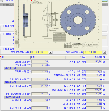Click the 주재료비+스크랩재료비 합계 value 39,239
The height and width of the screenshot is (111, 109).
(94, 75)
